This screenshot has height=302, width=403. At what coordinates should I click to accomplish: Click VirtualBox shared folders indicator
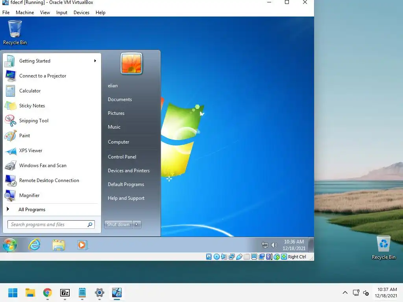tap(246, 256)
